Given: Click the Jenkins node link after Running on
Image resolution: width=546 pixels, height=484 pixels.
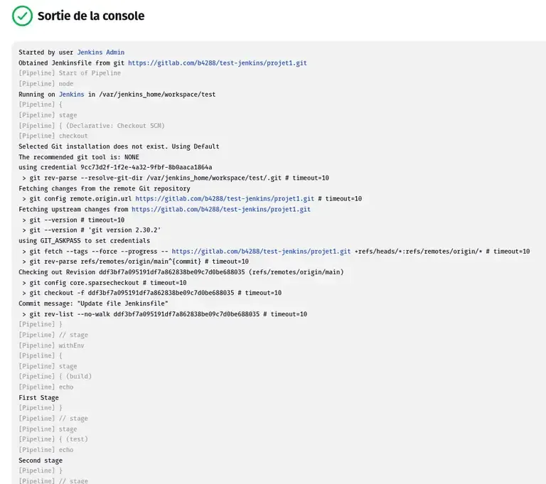Looking at the screenshot, I should [71, 95].
